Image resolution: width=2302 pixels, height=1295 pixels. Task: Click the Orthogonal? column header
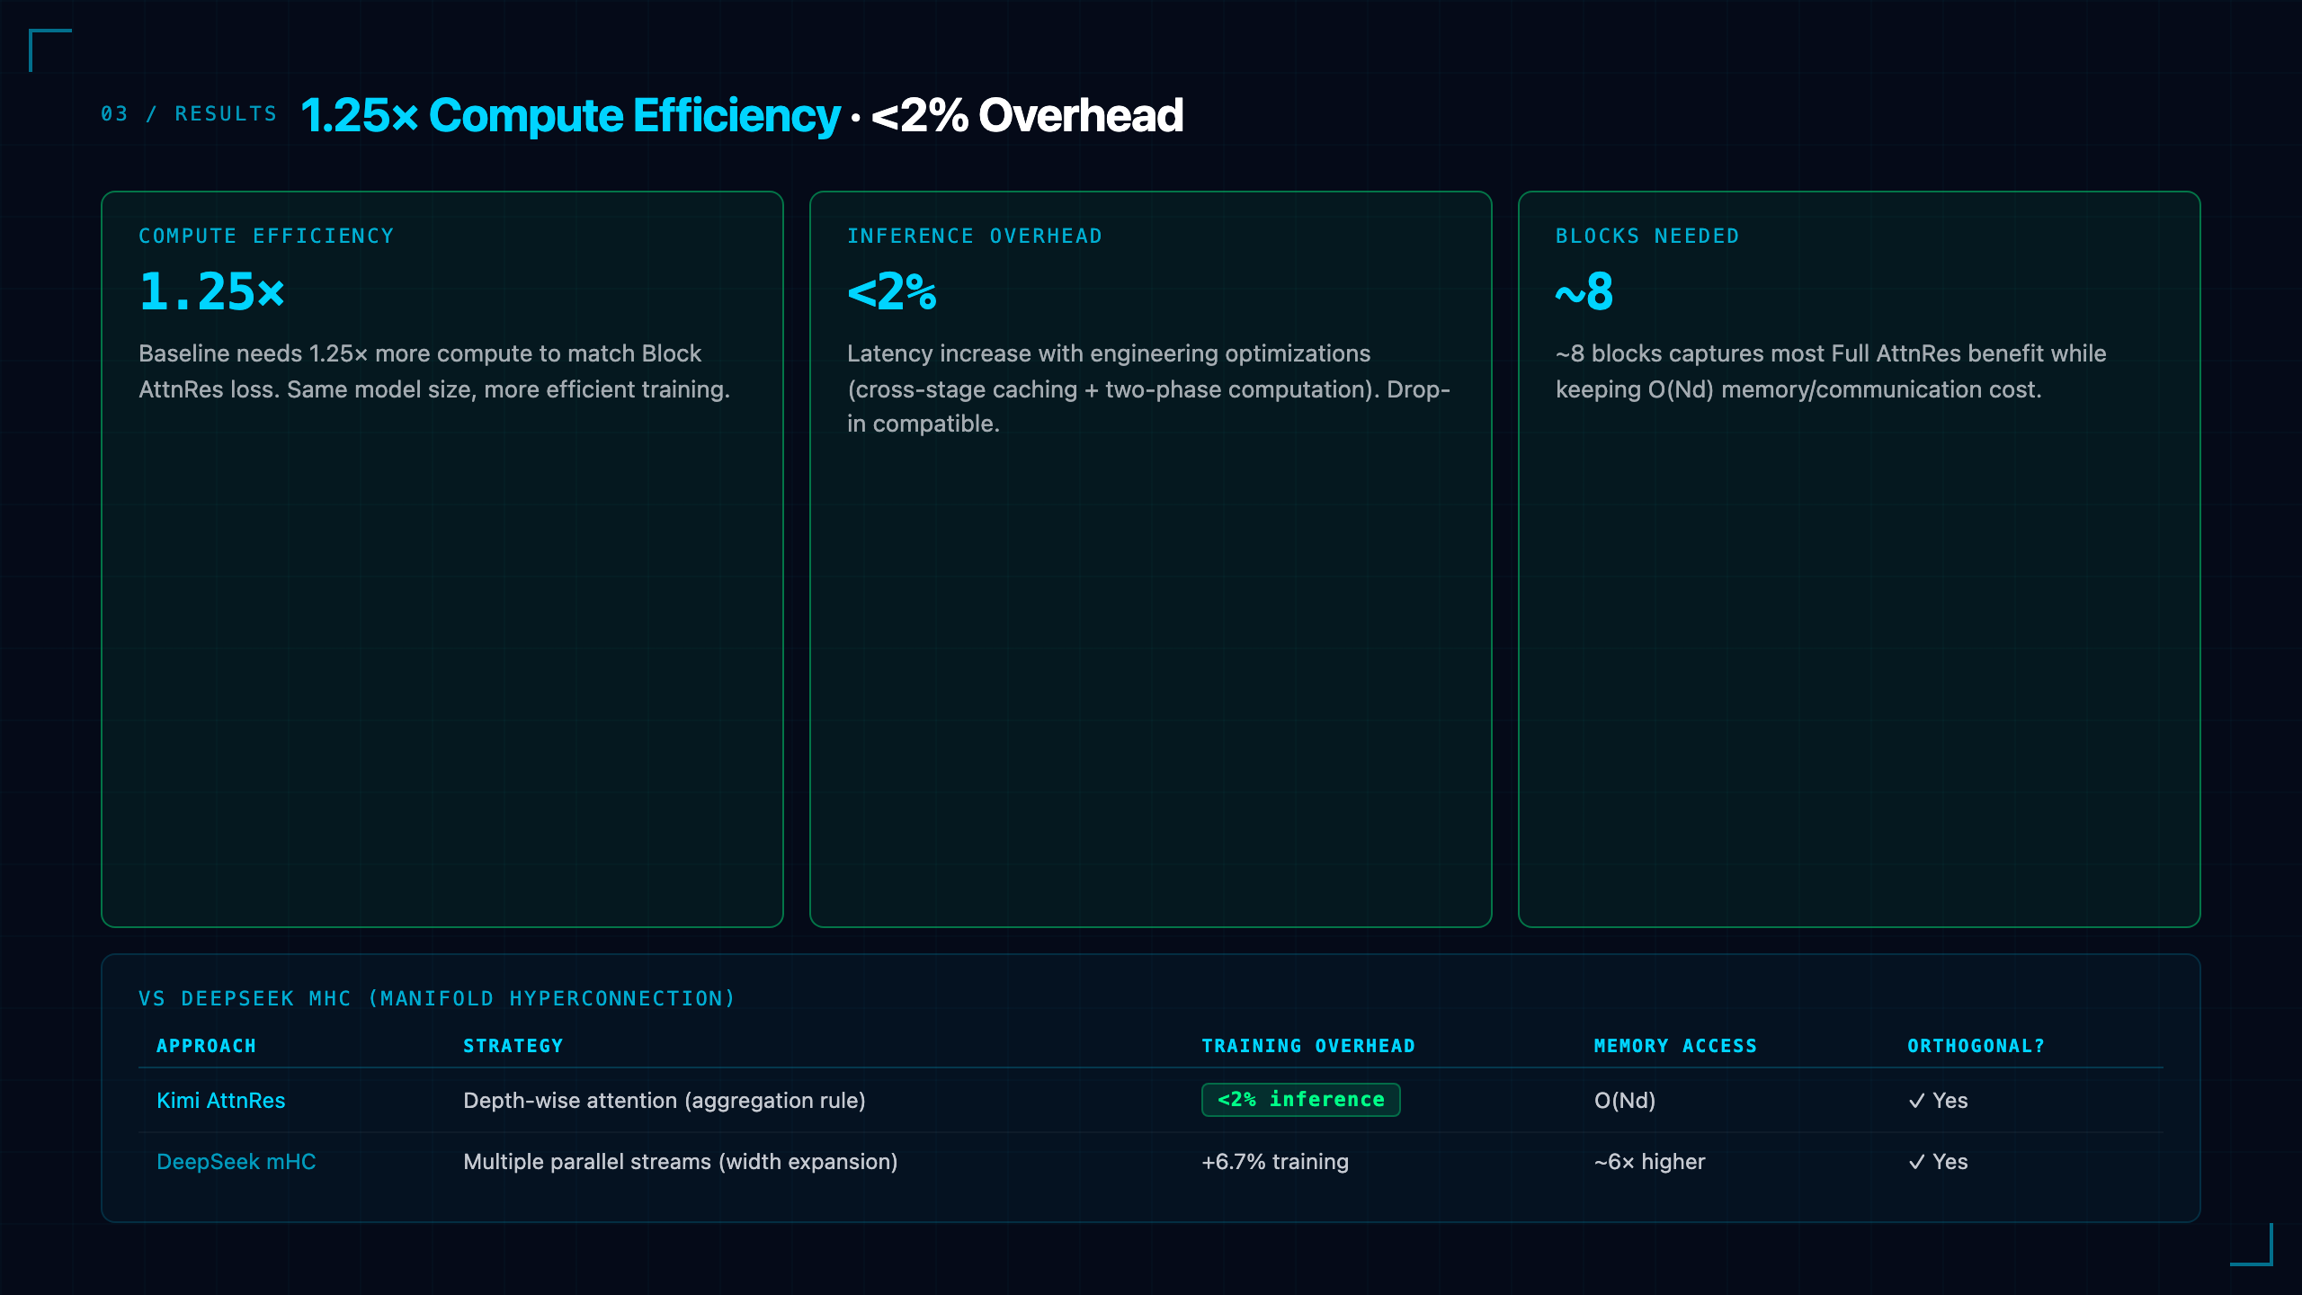click(1976, 1046)
